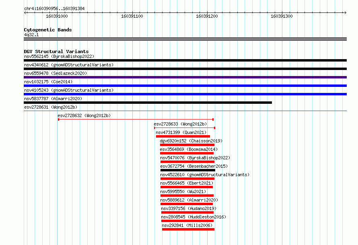Viewport: 358px width, 245px height.
Task: Click the red bar under nsv4522610
Action: point(187,179)
